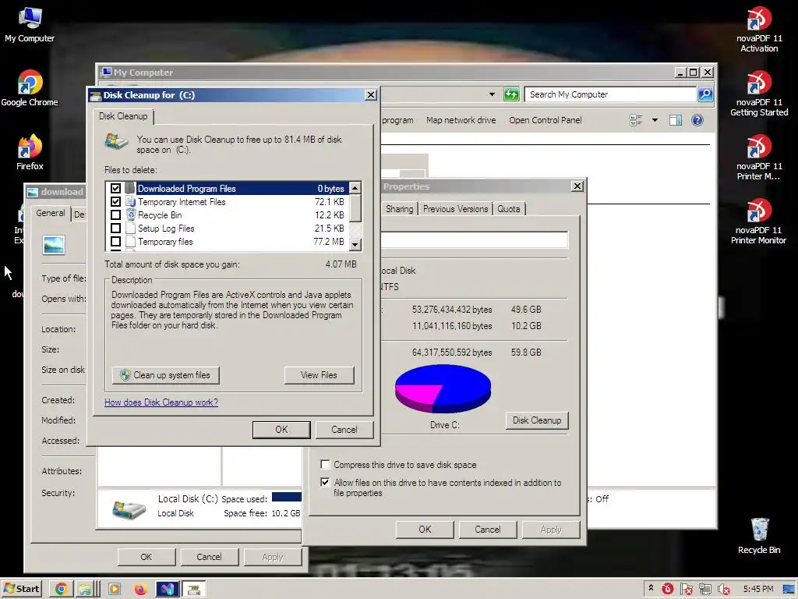798x599 pixels.
Task: Switch to the Previous Versions tab
Action: pyautogui.click(x=455, y=209)
